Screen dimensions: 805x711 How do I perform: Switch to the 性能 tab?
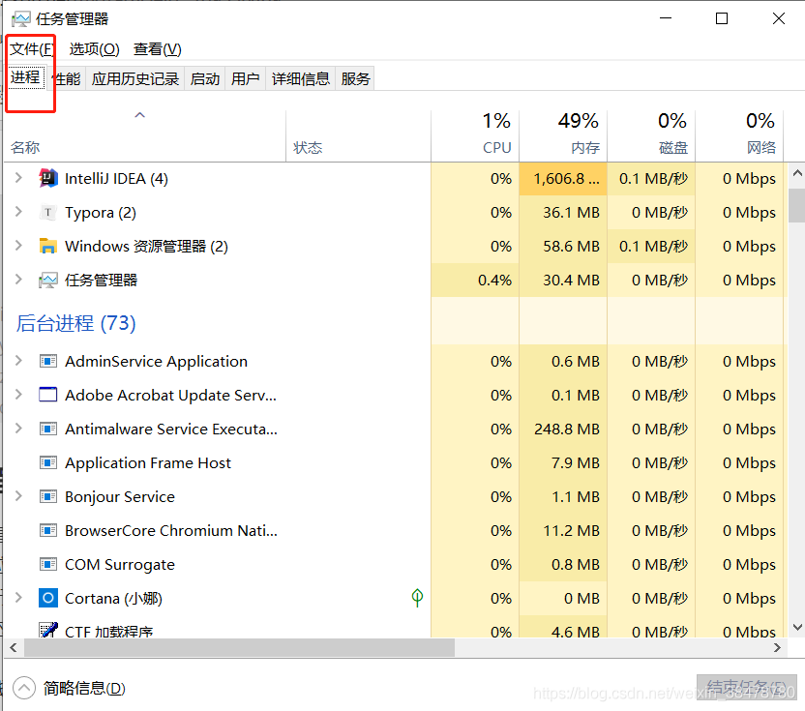click(x=67, y=78)
